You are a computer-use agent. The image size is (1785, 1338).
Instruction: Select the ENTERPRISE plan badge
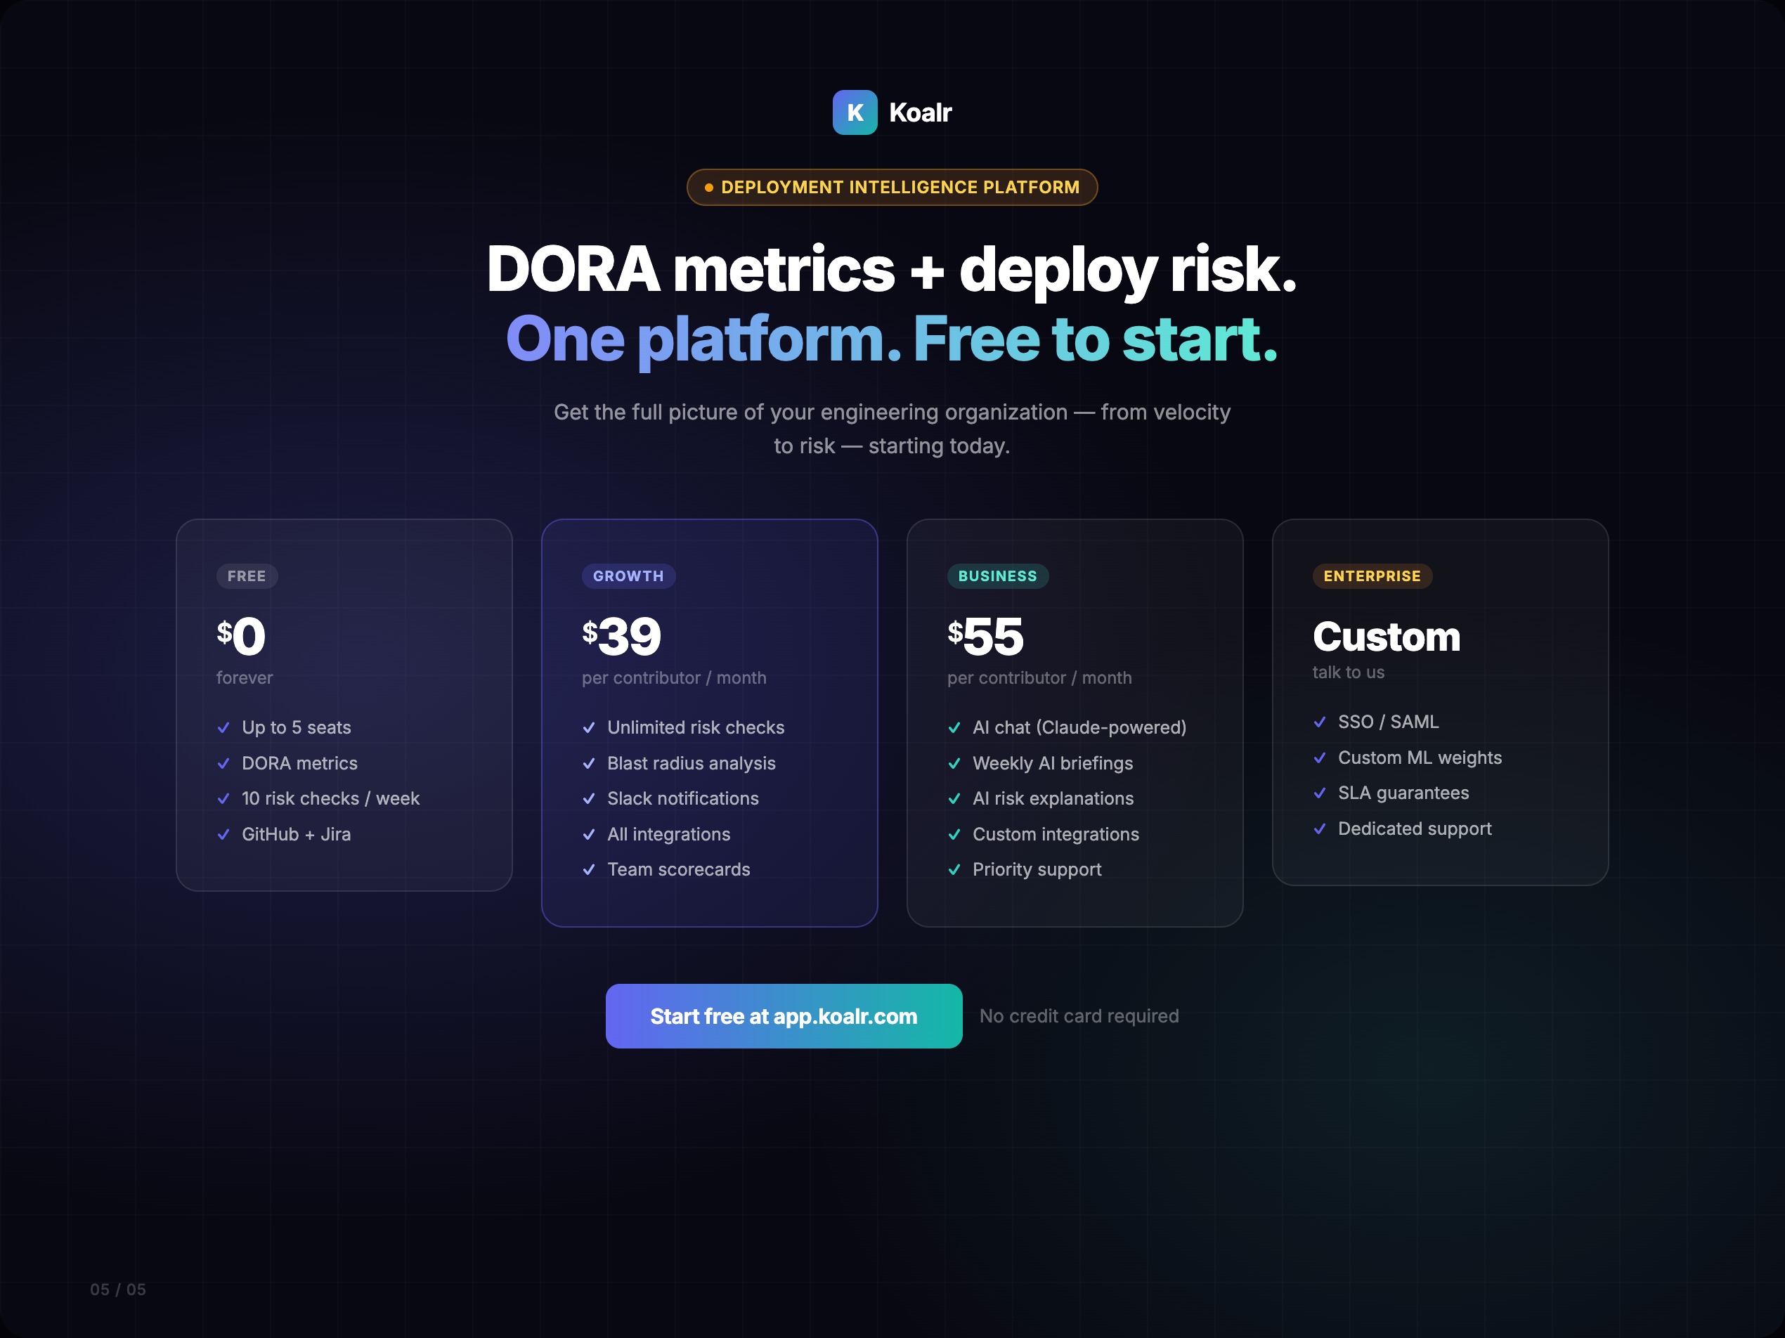tap(1372, 576)
